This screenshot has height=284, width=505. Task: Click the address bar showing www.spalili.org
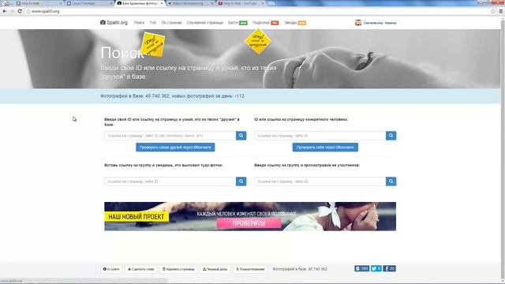tap(257, 11)
